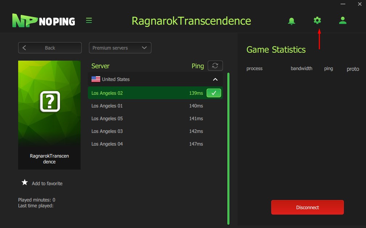Close the NoPing window
This screenshot has width=366, height=228.
tap(360, 4)
